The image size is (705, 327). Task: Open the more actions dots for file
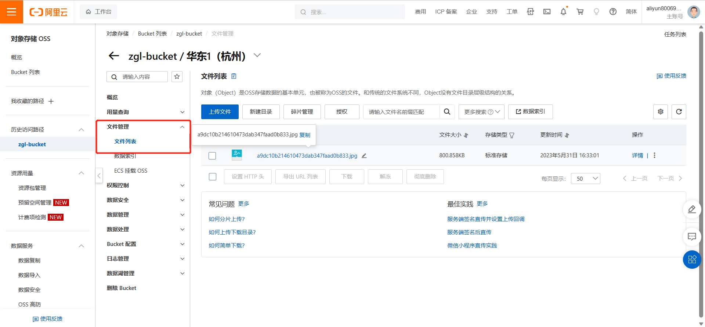tap(654, 155)
